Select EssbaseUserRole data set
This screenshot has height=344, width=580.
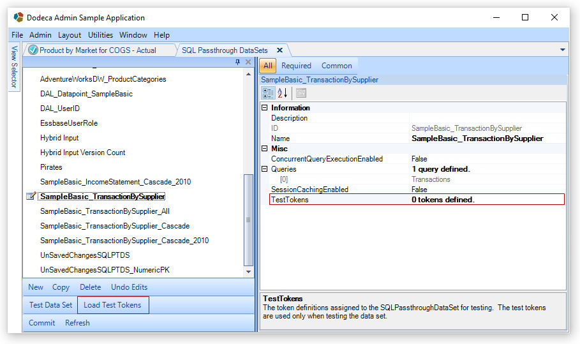(69, 123)
